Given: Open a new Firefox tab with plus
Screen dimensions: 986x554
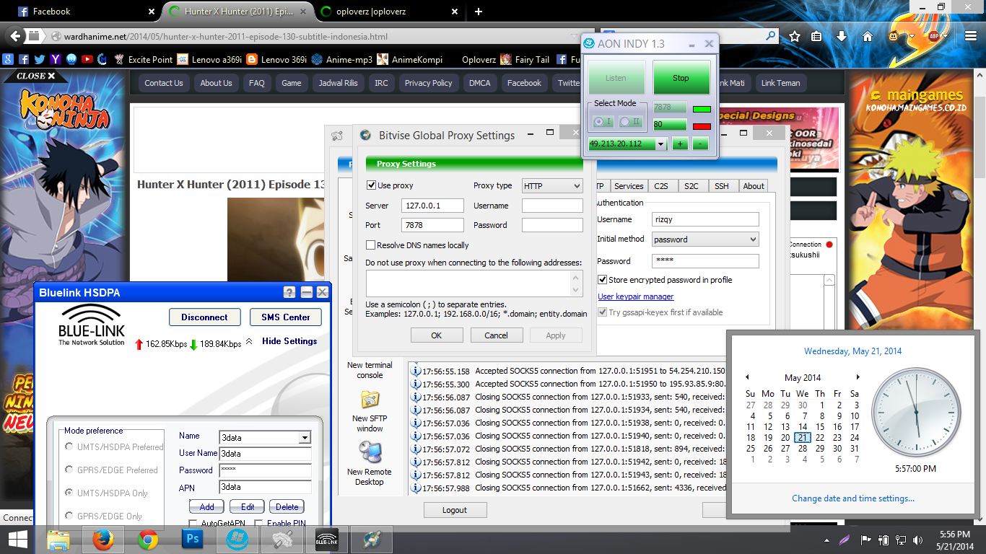Looking at the screenshot, I should tap(479, 12).
